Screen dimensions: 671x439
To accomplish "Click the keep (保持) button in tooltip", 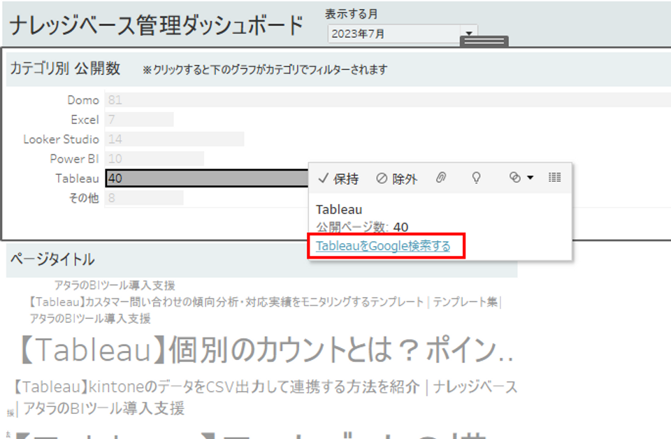I will 338,178.
